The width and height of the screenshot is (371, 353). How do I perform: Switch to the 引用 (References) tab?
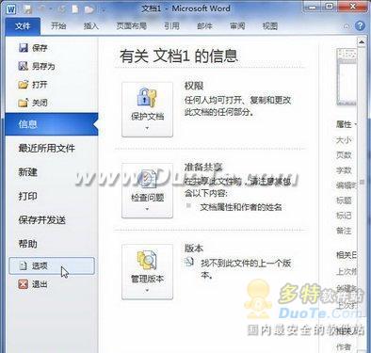(x=171, y=26)
